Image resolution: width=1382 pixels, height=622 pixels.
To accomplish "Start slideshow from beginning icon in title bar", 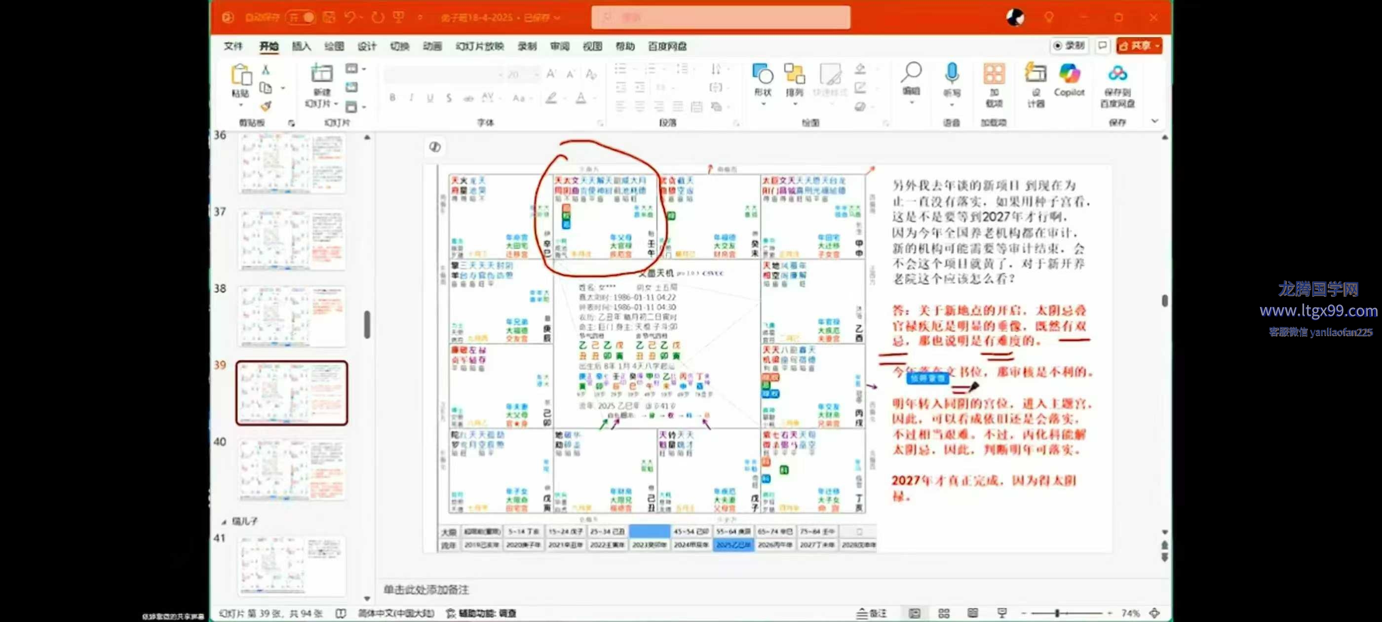I will (x=399, y=17).
